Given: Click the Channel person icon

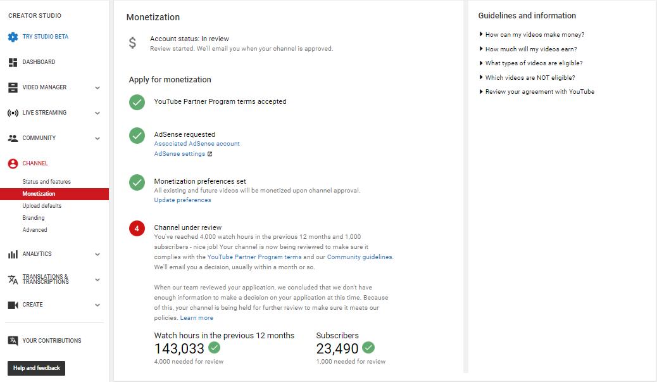Looking at the screenshot, I should click(13, 163).
